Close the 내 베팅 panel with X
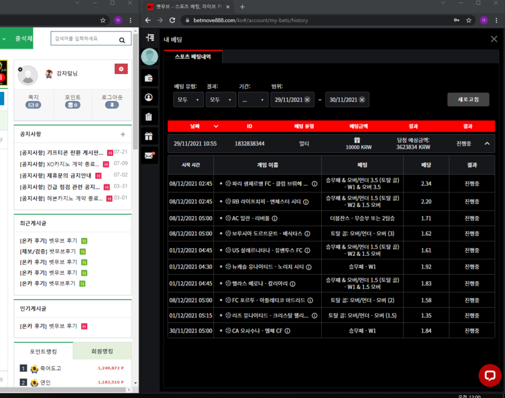 click(x=494, y=39)
